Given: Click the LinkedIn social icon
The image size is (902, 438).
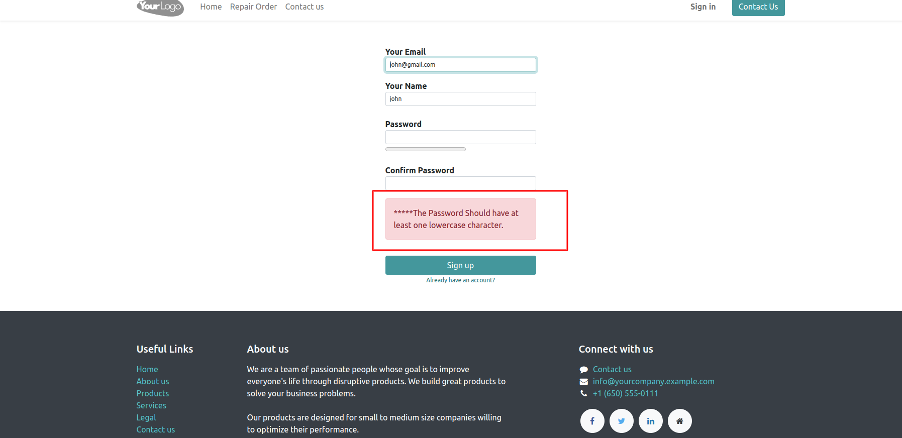Looking at the screenshot, I should [x=650, y=421].
